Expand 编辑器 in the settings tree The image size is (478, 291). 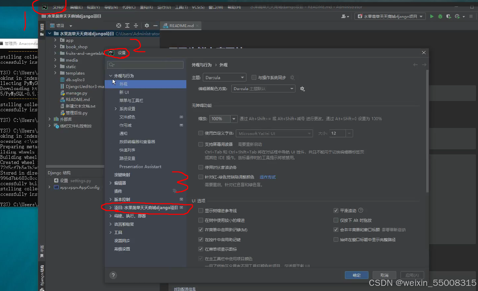[x=110, y=183]
